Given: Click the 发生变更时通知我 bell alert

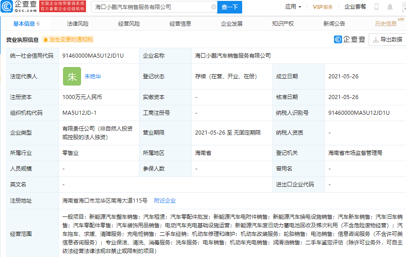Looking at the screenshot, I should coord(68,40).
